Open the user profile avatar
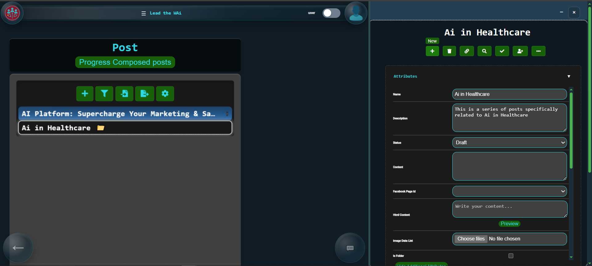592x266 pixels. [356, 13]
